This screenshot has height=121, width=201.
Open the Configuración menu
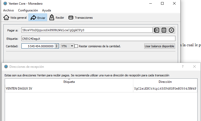point(28,10)
